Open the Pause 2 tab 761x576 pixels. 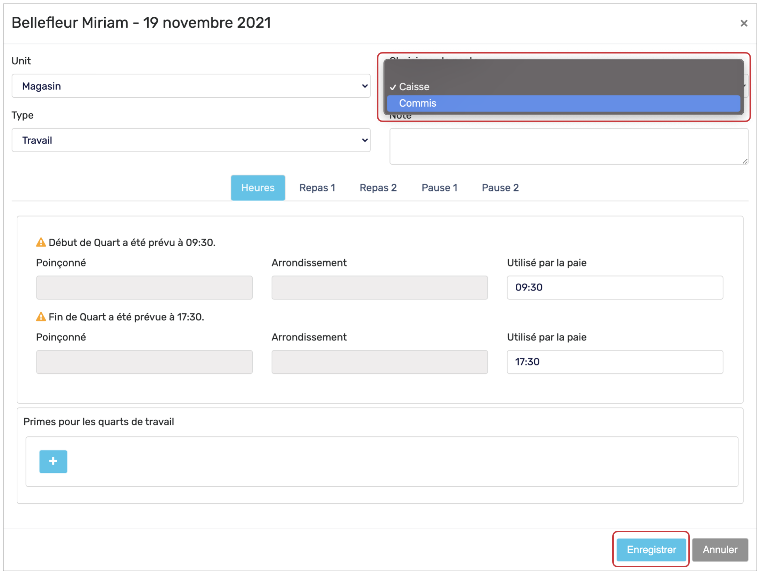pos(500,188)
